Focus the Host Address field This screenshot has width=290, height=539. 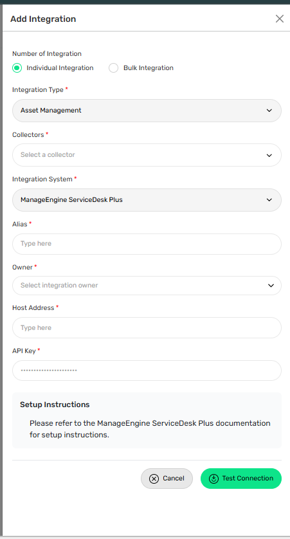point(147,327)
